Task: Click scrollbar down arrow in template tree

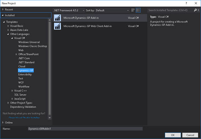Action: (x=50, y=118)
